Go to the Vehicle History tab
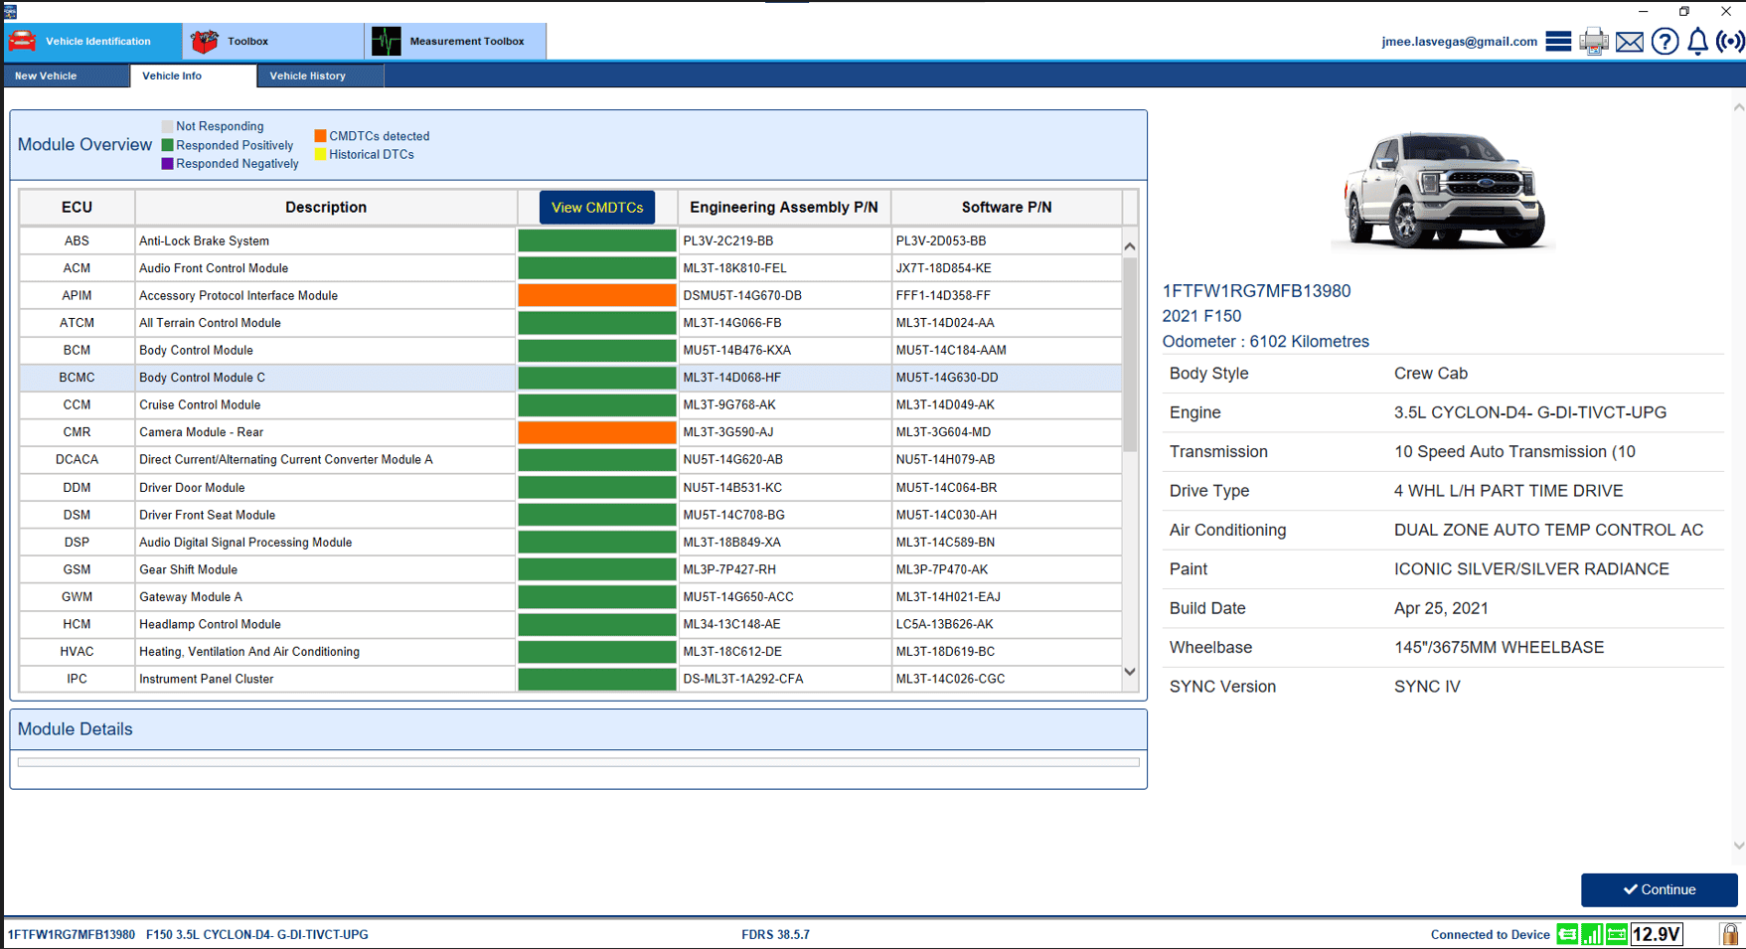1746x949 pixels. 308,76
